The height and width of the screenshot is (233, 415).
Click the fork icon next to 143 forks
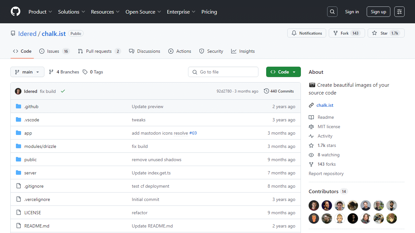point(311,164)
